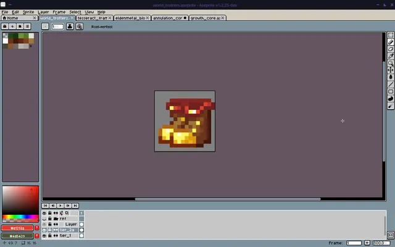Image resolution: width=395 pixels, height=247 pixels.
Task: Click the center-view button next to Frame field
Action: (367, 243)
